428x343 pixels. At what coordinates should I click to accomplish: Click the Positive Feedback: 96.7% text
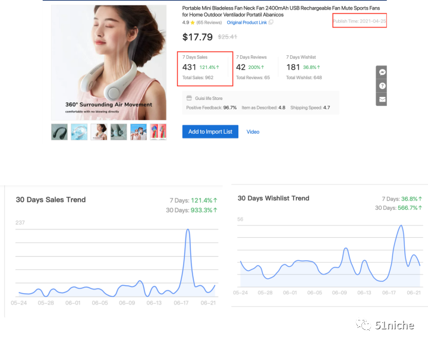[x=211, y=108]
